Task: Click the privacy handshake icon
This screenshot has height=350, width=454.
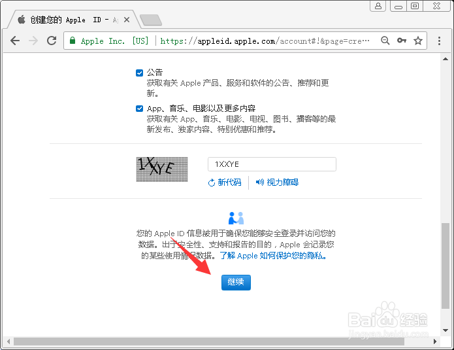Action: [236, 218]
